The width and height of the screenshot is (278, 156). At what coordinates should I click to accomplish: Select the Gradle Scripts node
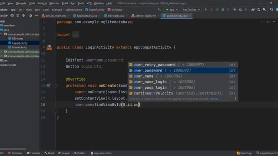point(8,65)
